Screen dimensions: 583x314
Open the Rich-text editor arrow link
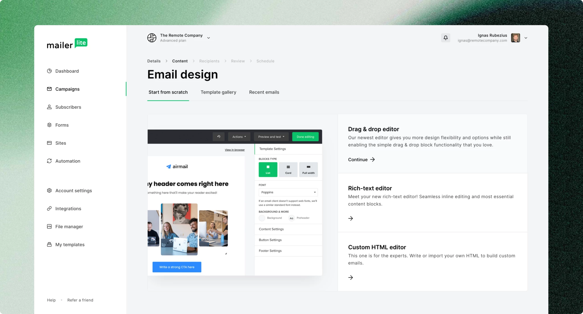point(350,218)
